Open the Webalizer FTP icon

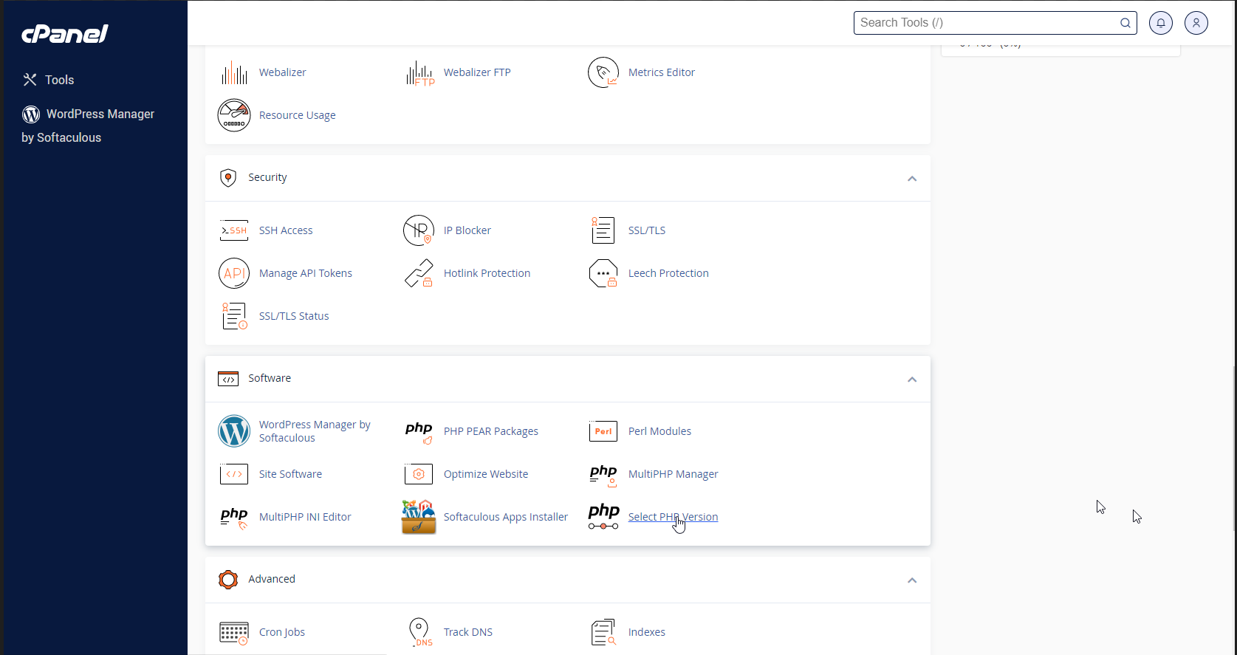coord(419,72)
